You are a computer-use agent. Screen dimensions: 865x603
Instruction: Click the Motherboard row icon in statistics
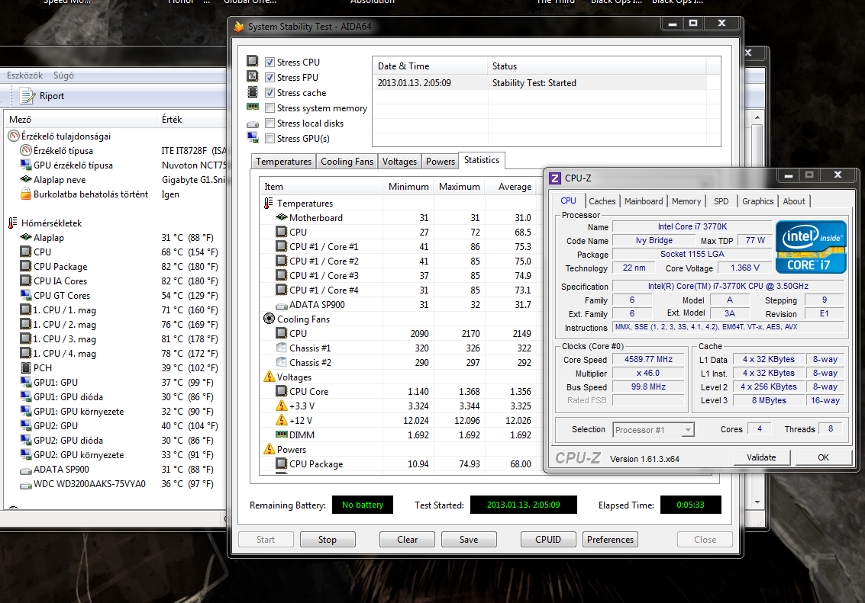[282, 217]
